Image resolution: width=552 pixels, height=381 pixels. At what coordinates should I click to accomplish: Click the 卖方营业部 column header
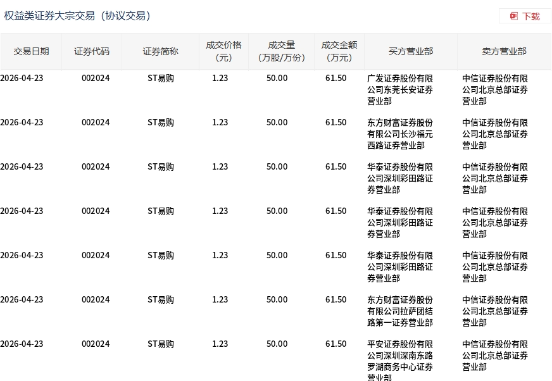[x=504, y=51]
